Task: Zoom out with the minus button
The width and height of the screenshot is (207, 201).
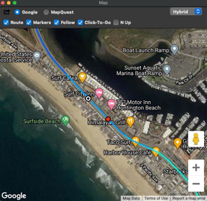Action: [x=196, y=184]
